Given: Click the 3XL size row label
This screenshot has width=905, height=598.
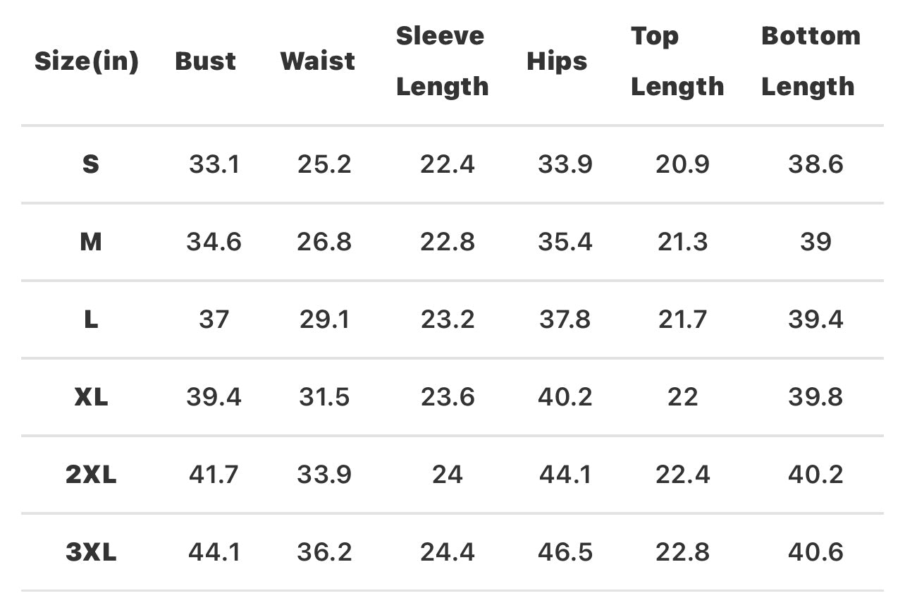Looking at the screenshot, I should 91,552.
